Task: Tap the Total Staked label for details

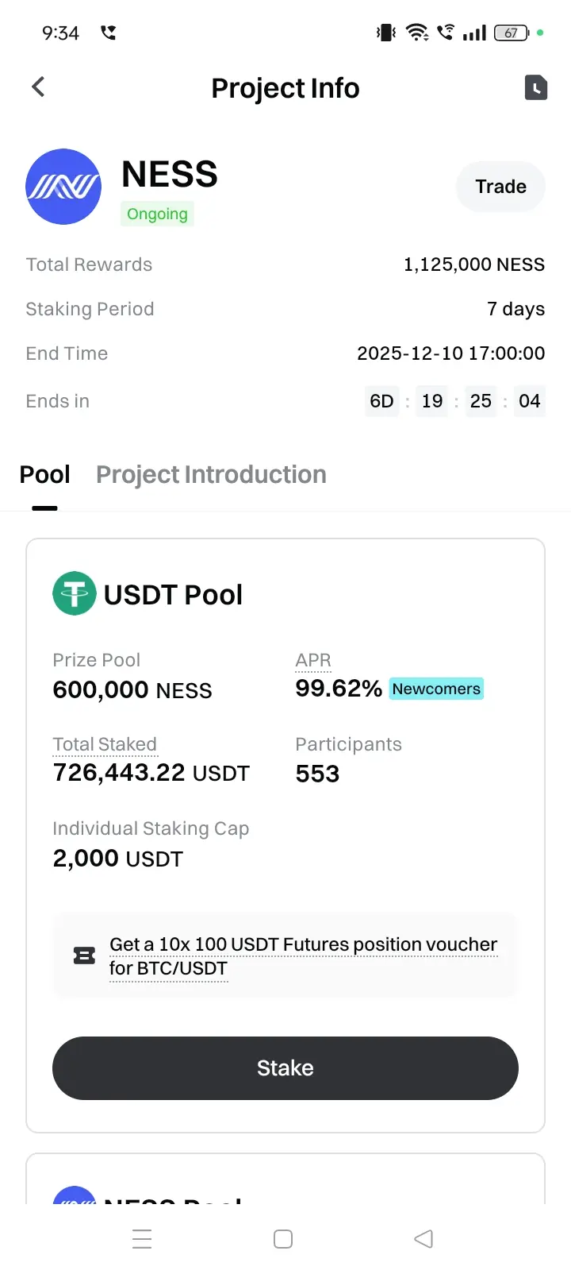Action: (x=105, y=744)
